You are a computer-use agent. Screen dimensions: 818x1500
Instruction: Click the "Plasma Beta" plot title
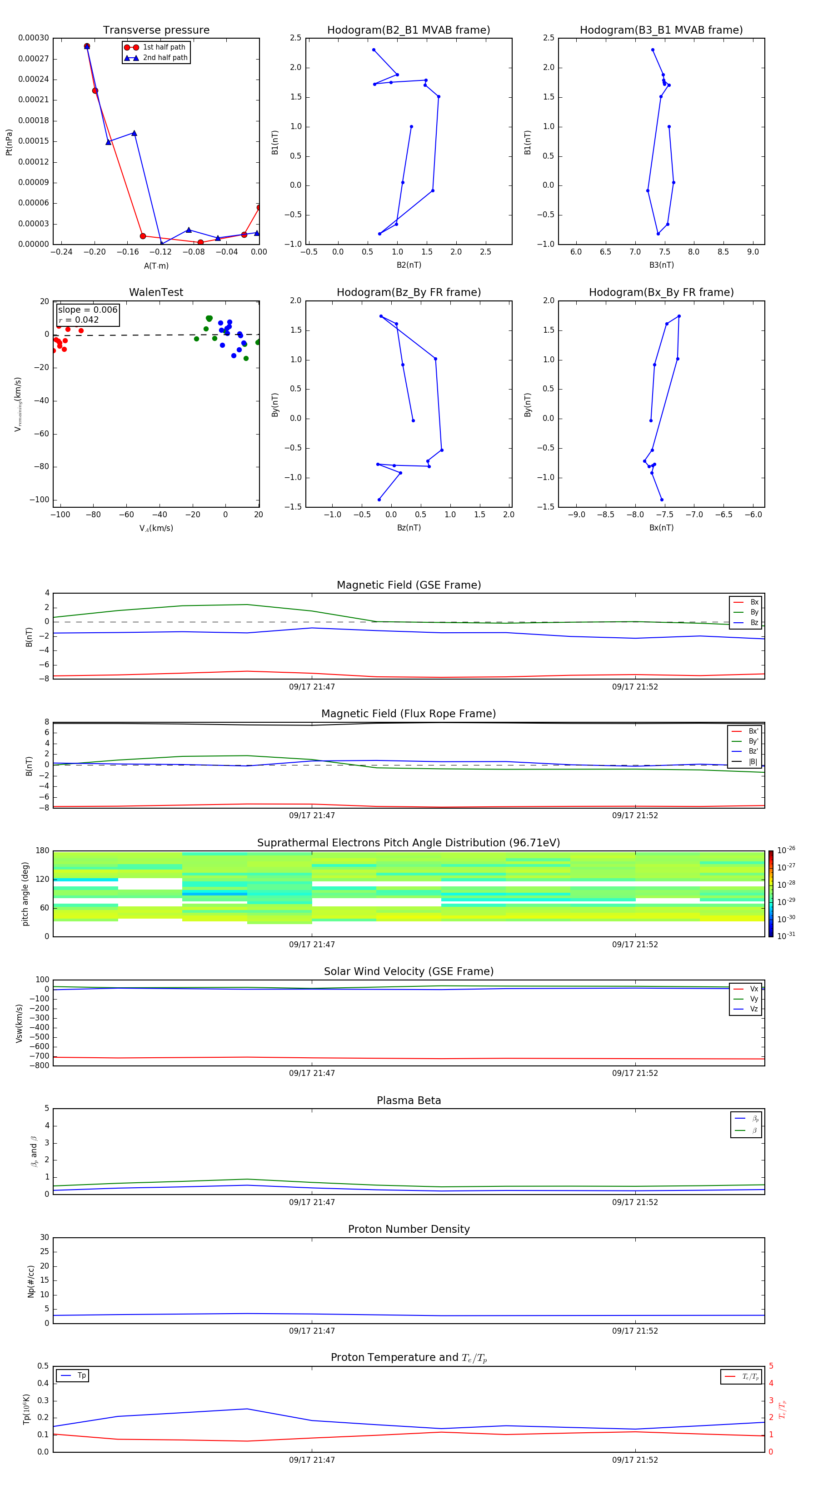(409, 1100)
